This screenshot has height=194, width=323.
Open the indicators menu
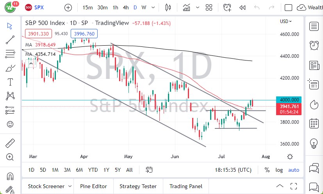186,7
